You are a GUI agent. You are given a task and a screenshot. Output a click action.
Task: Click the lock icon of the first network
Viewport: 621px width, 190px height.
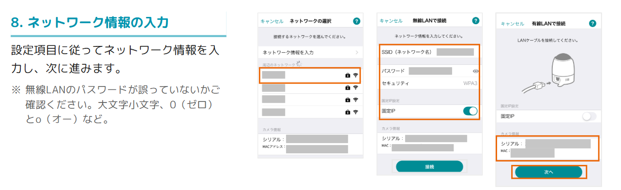click(x=348, y=76)
